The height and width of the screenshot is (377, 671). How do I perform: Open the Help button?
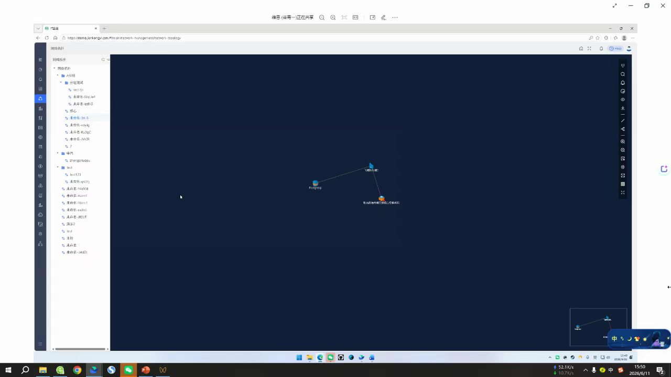click(615, 49)
